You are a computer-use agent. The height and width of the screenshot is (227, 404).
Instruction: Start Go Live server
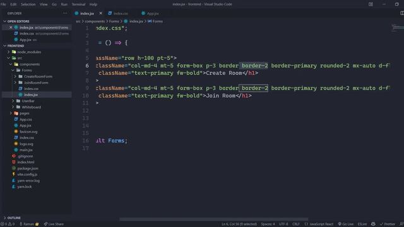point(346,224)
